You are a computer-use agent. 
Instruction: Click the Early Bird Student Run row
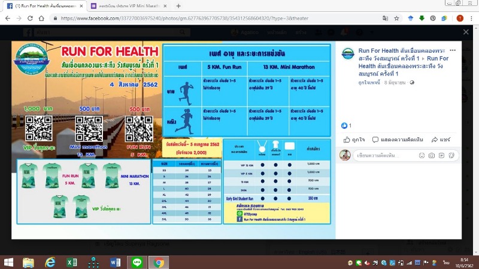tap(277, 198)
